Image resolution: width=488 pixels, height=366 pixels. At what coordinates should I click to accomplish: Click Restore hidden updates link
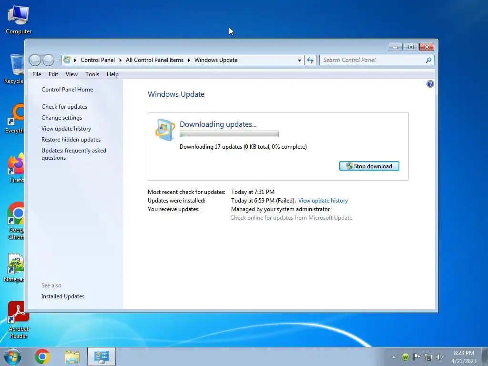click(x=71, y=140)
